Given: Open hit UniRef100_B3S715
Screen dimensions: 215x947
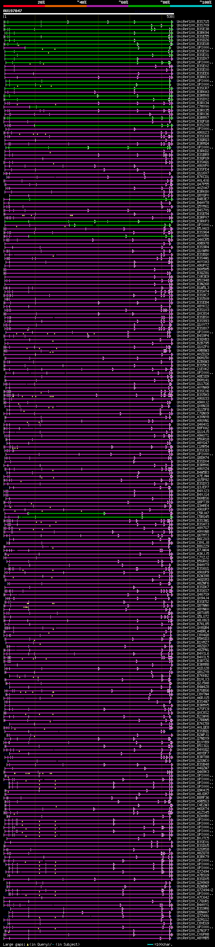Looking at the screenshot, I should 193,22.
